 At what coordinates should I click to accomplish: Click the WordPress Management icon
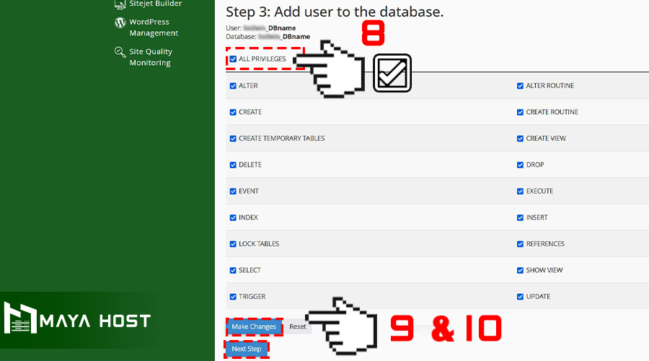click(x=120, y=22)
